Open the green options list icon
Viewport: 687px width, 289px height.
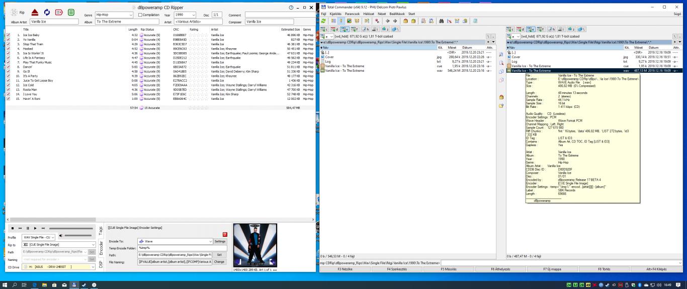coord(71,12)
